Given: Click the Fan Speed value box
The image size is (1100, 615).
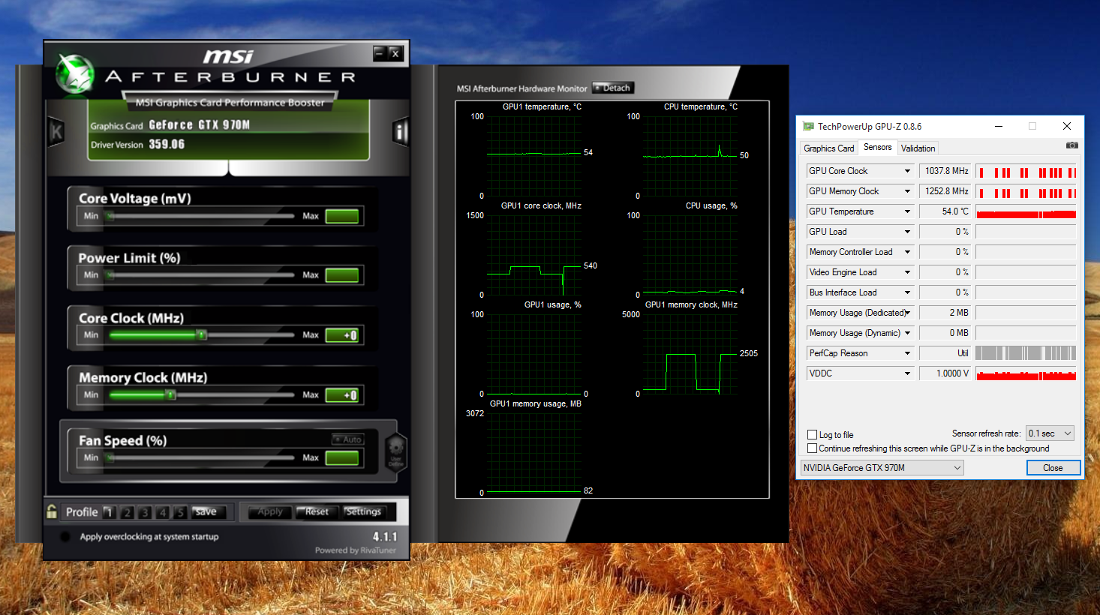Looking at the screenshot, I should click(342, 457).
